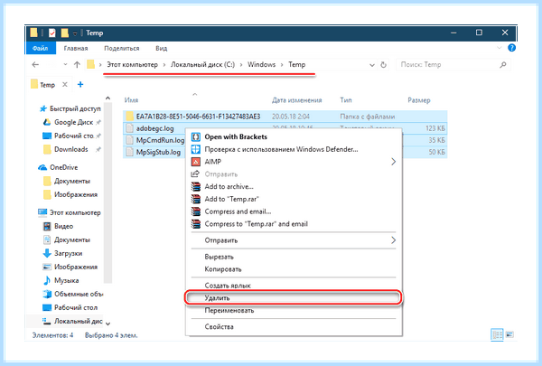
Task: Click the Windows Defender shield icon
Action: (x=196, y=149)
